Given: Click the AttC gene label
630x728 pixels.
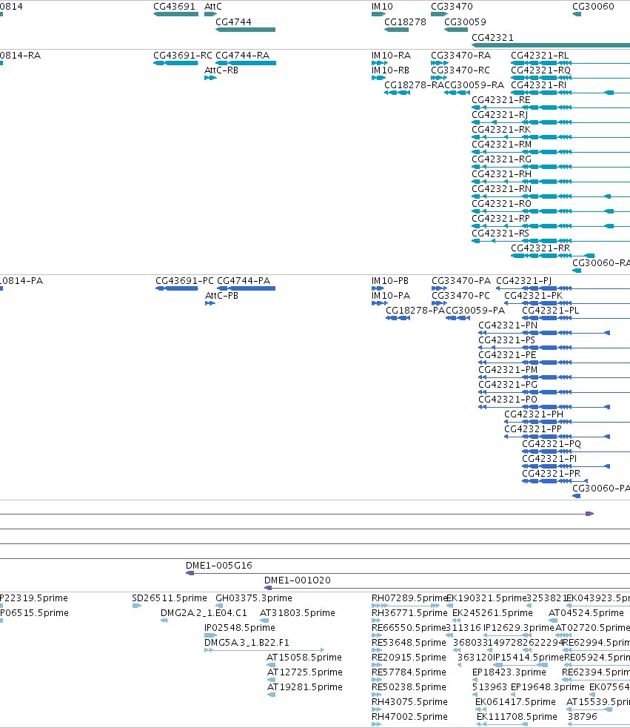Looking at the screenshot, I should pos(213,7).
